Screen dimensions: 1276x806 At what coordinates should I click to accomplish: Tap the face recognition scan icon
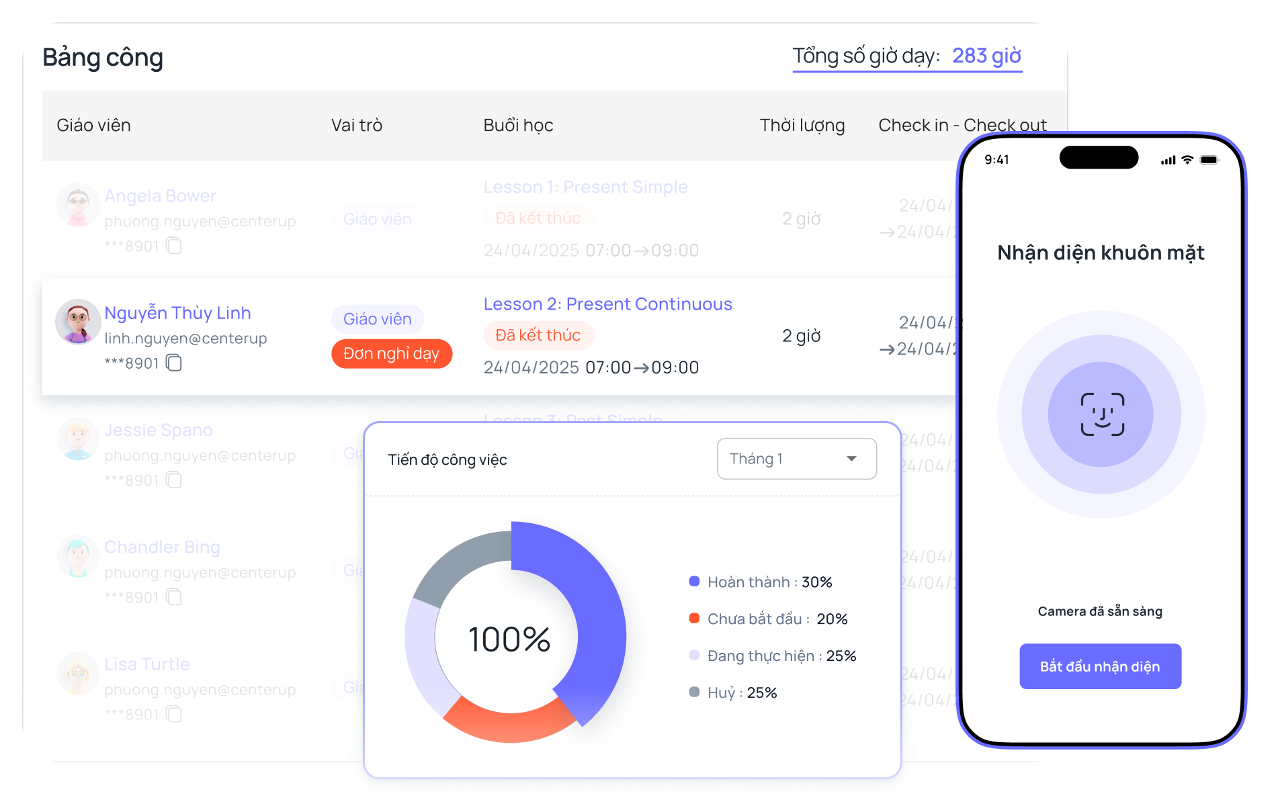click(1101, 414)
